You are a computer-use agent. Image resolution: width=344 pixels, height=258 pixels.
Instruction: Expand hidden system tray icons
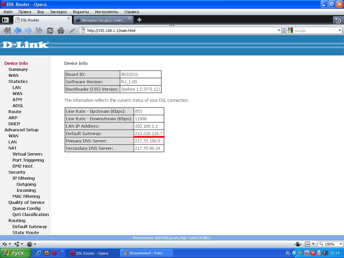(x=295, y=253)
